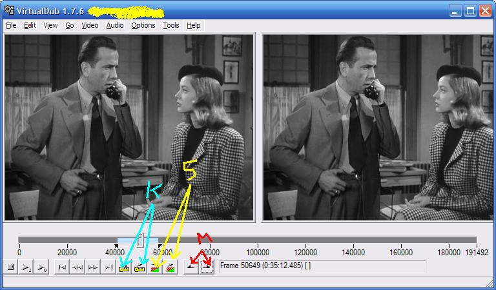
Task: Step forward one frame
Action: click(x=93, y=267)
